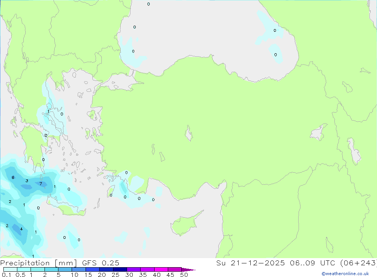Select the 30–35 mm violet legend swatch
377x277 pixels.
pyautogui.click(x=134, y=269)
